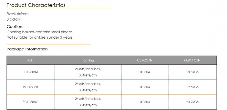Click the 8 colors text
Screen dimensions: 227x110
coord(13,19)
